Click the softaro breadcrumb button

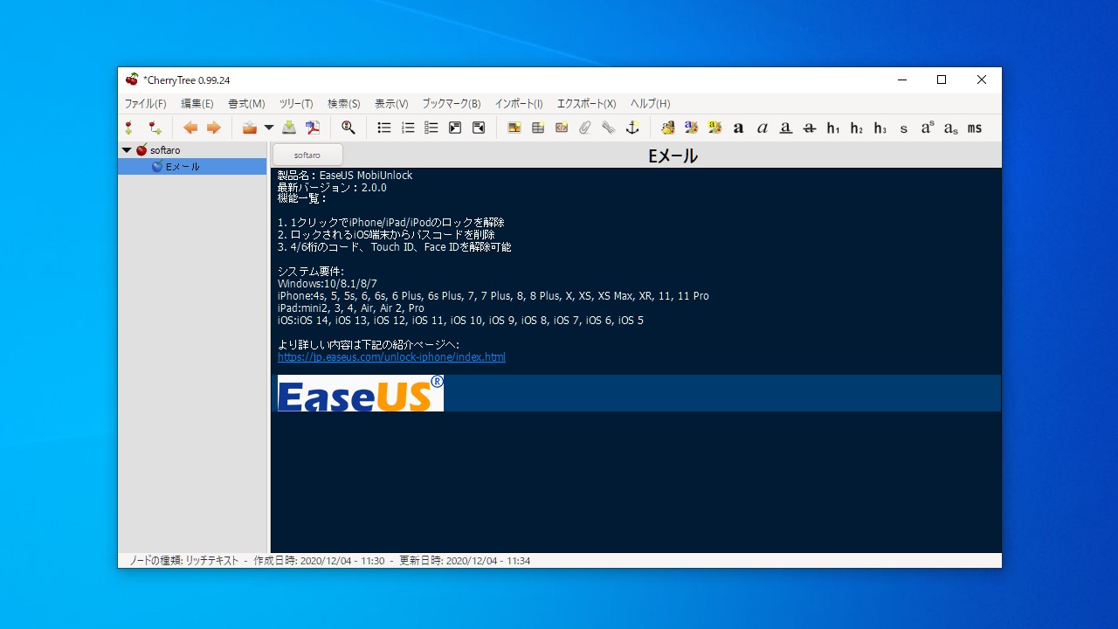click(x=307, y=155)
